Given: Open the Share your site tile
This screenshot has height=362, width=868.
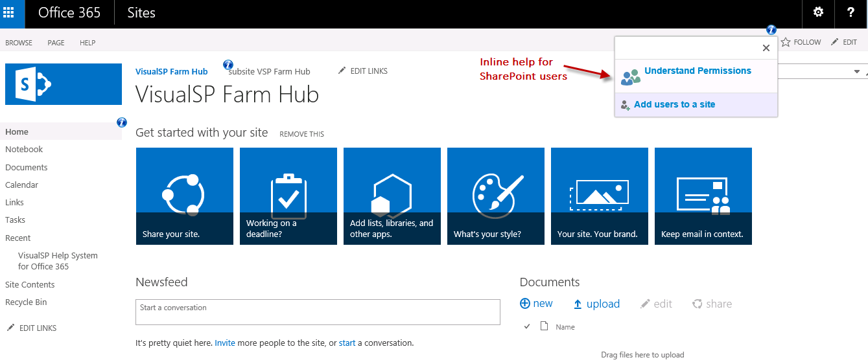Looking at the screenshot, I should [185, 196].
